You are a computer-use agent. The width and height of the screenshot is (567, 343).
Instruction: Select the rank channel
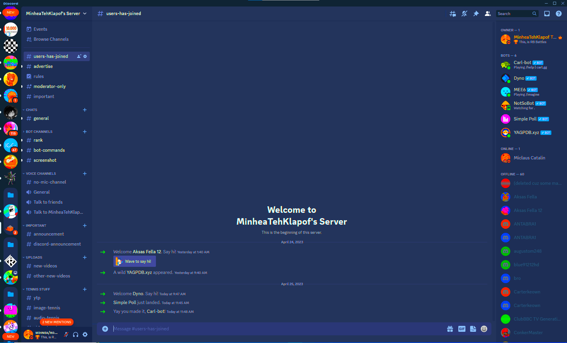click(57, 140)
